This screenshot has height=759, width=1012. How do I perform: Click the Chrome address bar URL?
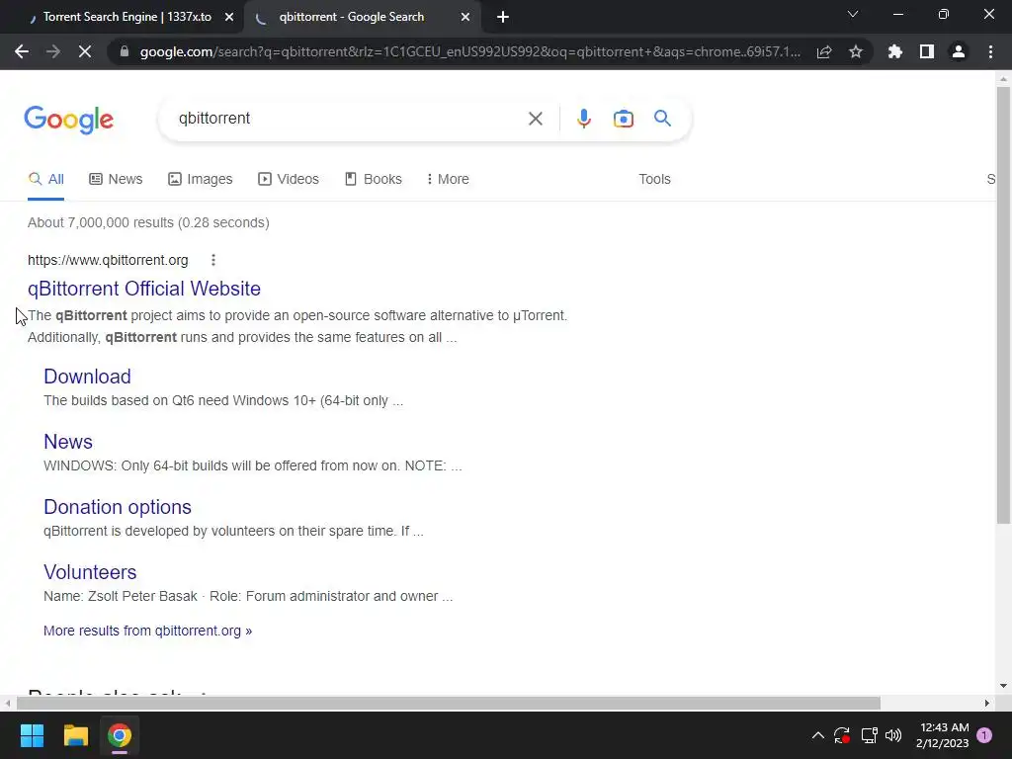[469, 51]
